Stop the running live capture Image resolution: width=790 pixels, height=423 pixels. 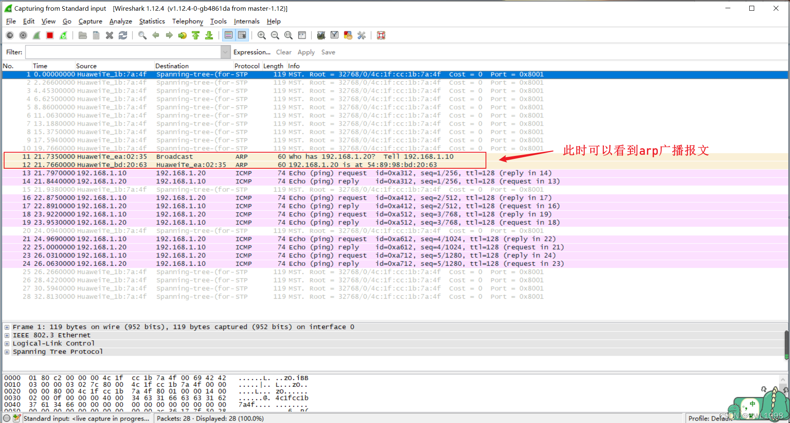[50, 35]
